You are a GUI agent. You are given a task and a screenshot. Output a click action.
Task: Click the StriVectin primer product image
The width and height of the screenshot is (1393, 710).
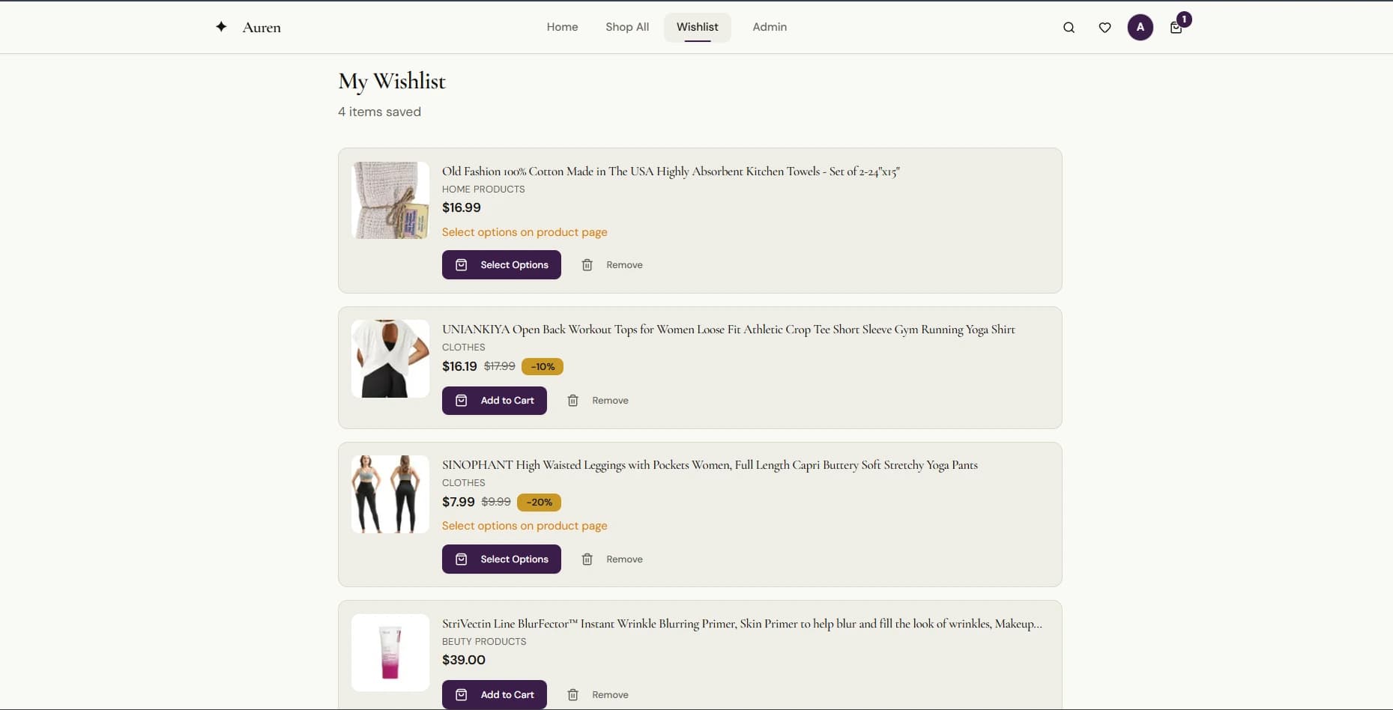[390, 652]
